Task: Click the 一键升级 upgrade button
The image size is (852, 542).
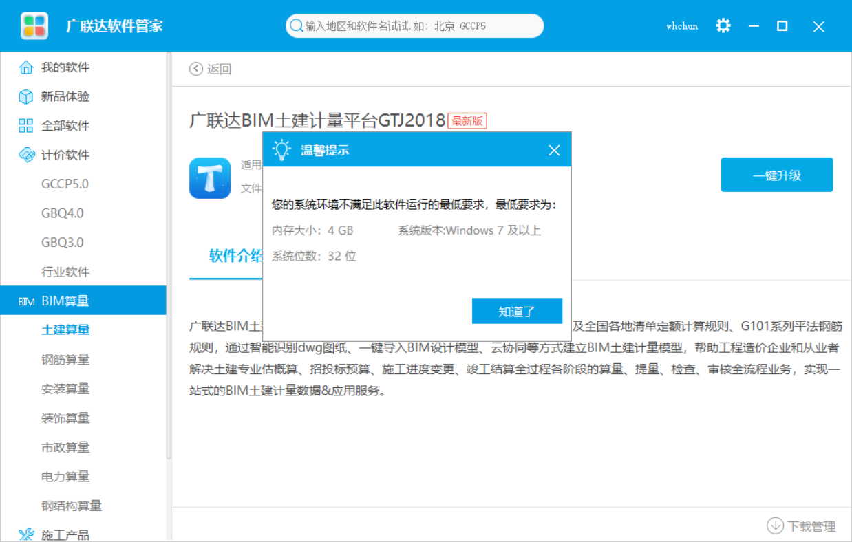Action: (x=776, y=175)
